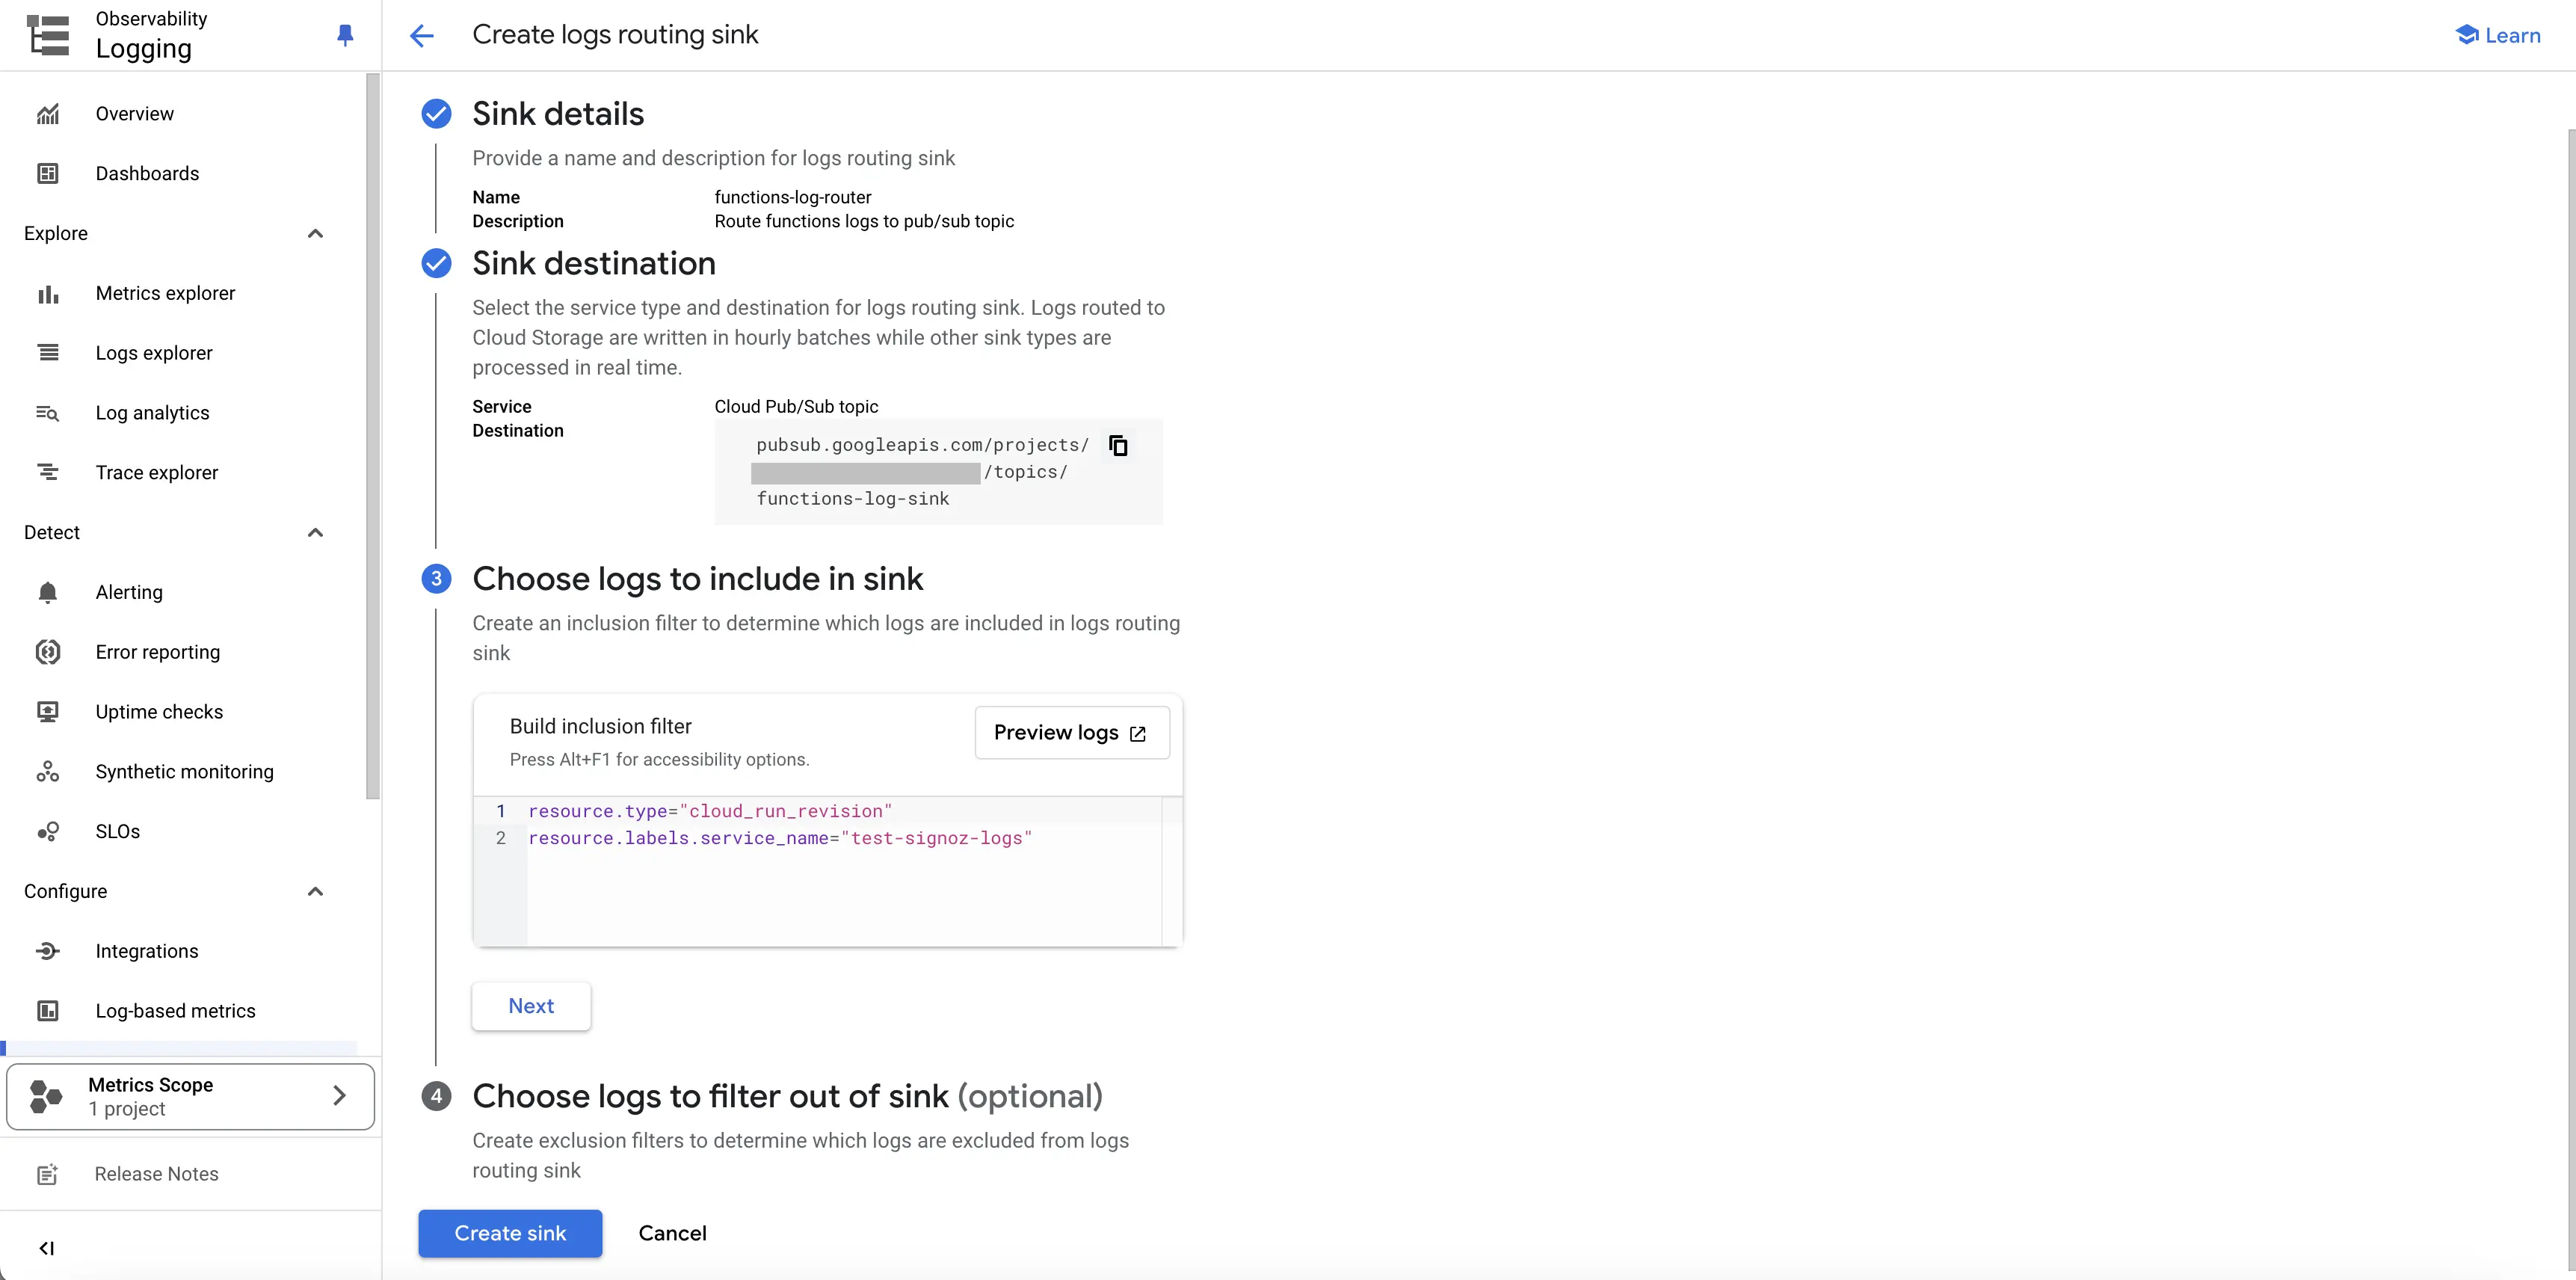Screen dimensions: 2576x1280
Task: Toggle the Metrics Scope expander arrow
Action: click(339, 1096)
